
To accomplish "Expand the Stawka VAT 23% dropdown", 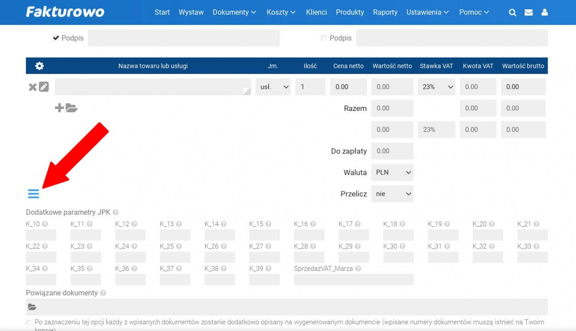I will click(436, 87).
